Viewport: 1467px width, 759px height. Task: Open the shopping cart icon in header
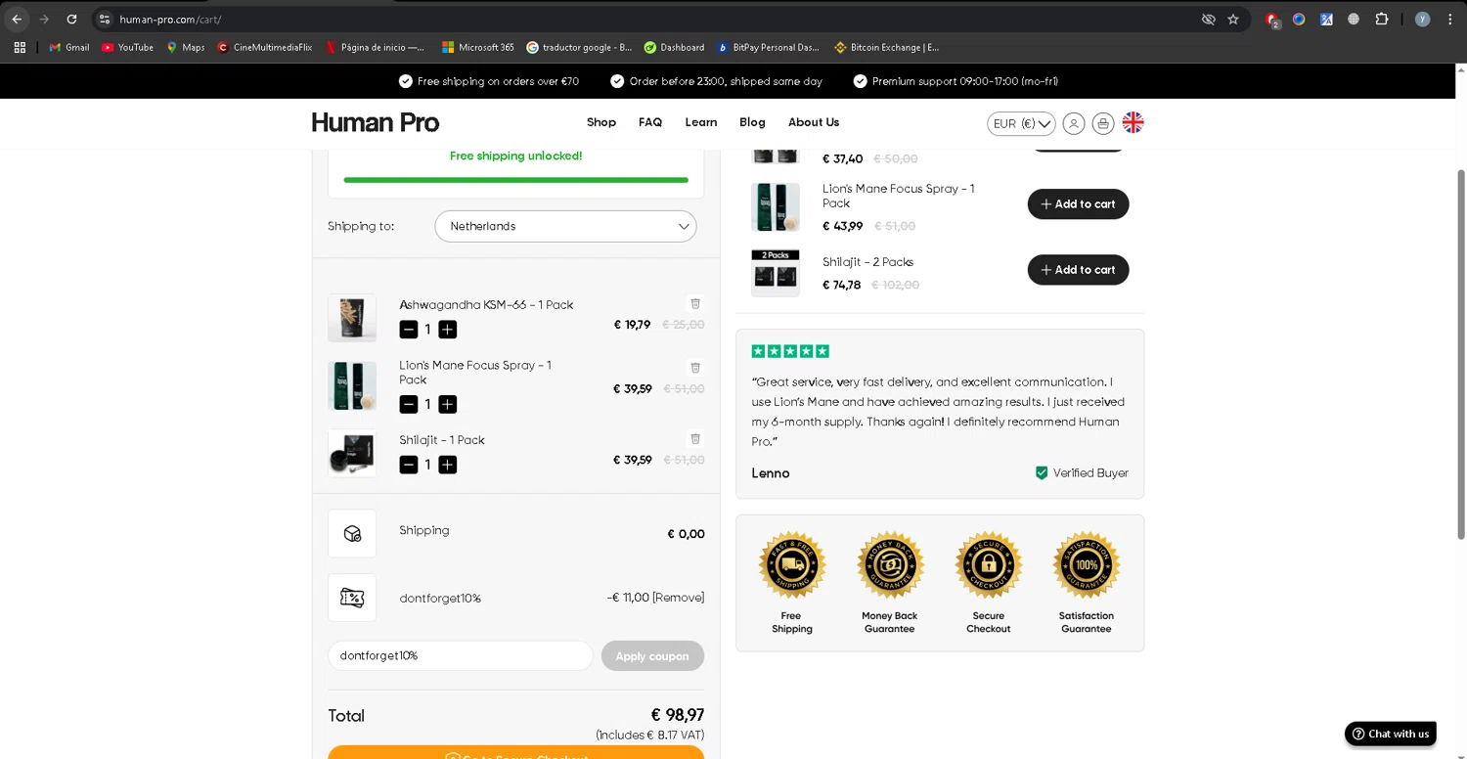click(1103, 123)
